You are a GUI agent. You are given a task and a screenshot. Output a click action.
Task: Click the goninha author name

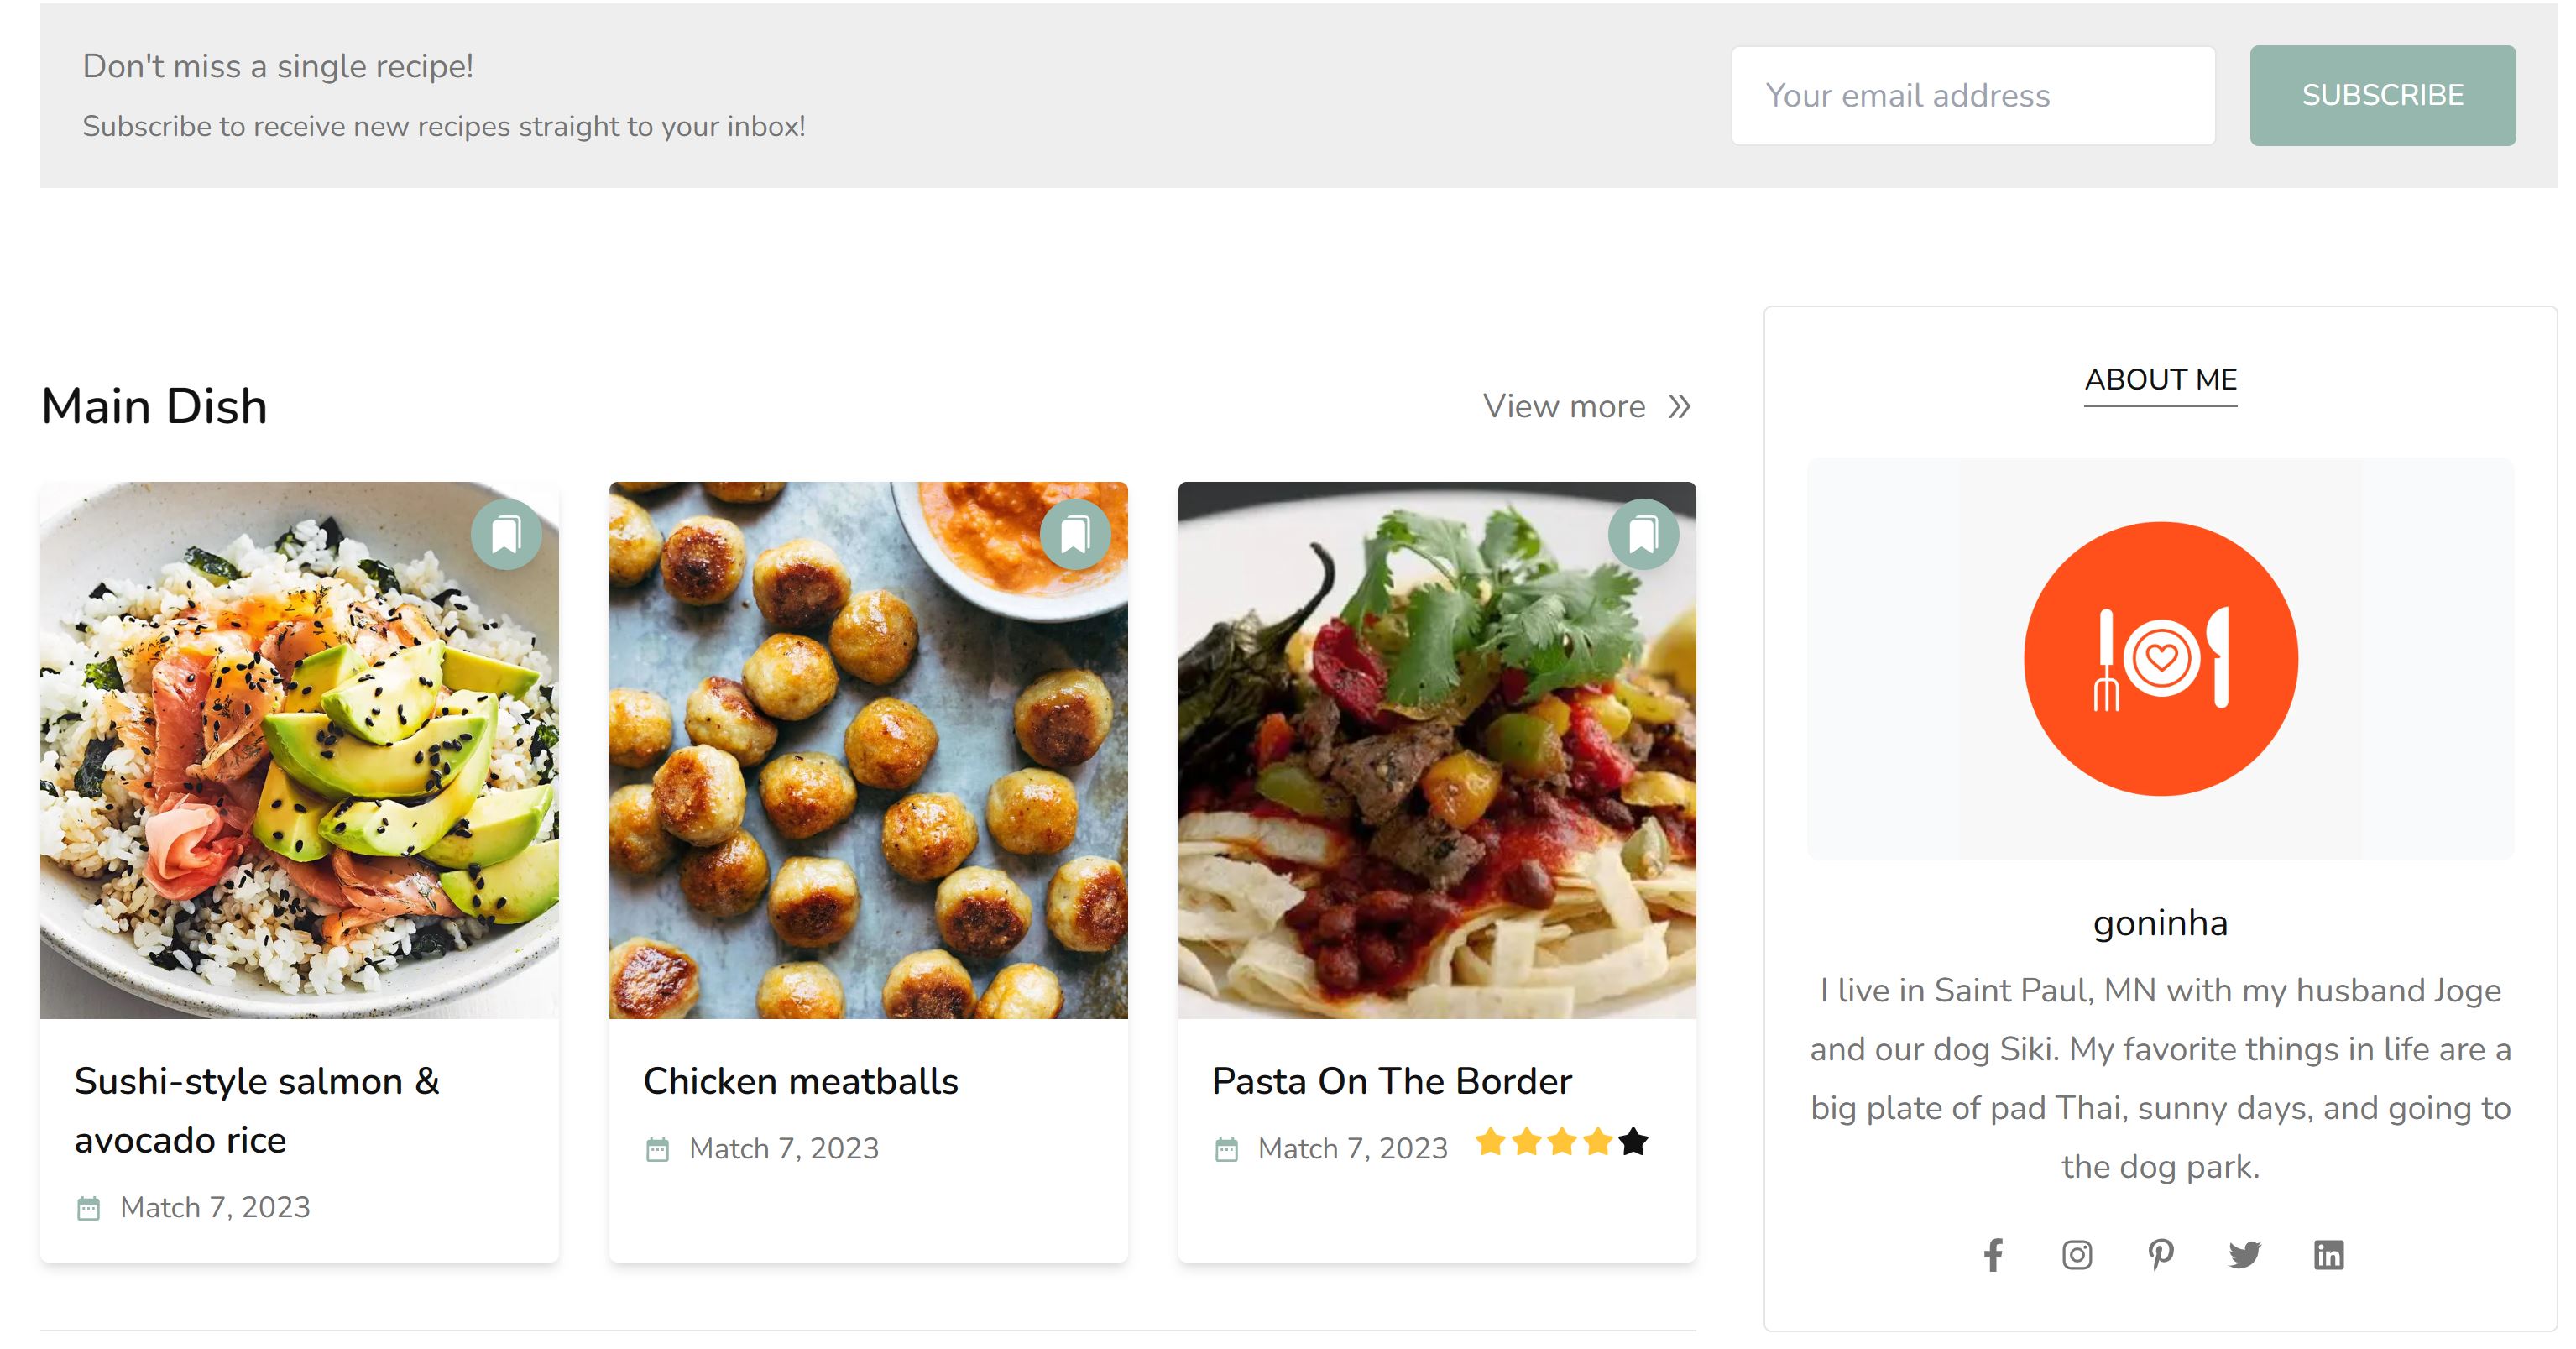[2160, 923]
